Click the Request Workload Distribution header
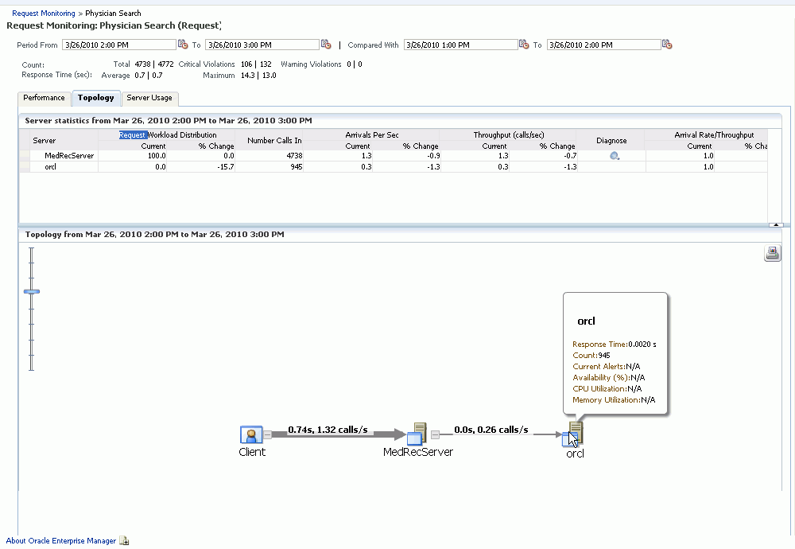 (168, 135)
